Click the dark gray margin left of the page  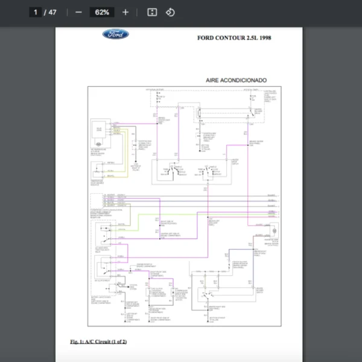click(27, 181)
